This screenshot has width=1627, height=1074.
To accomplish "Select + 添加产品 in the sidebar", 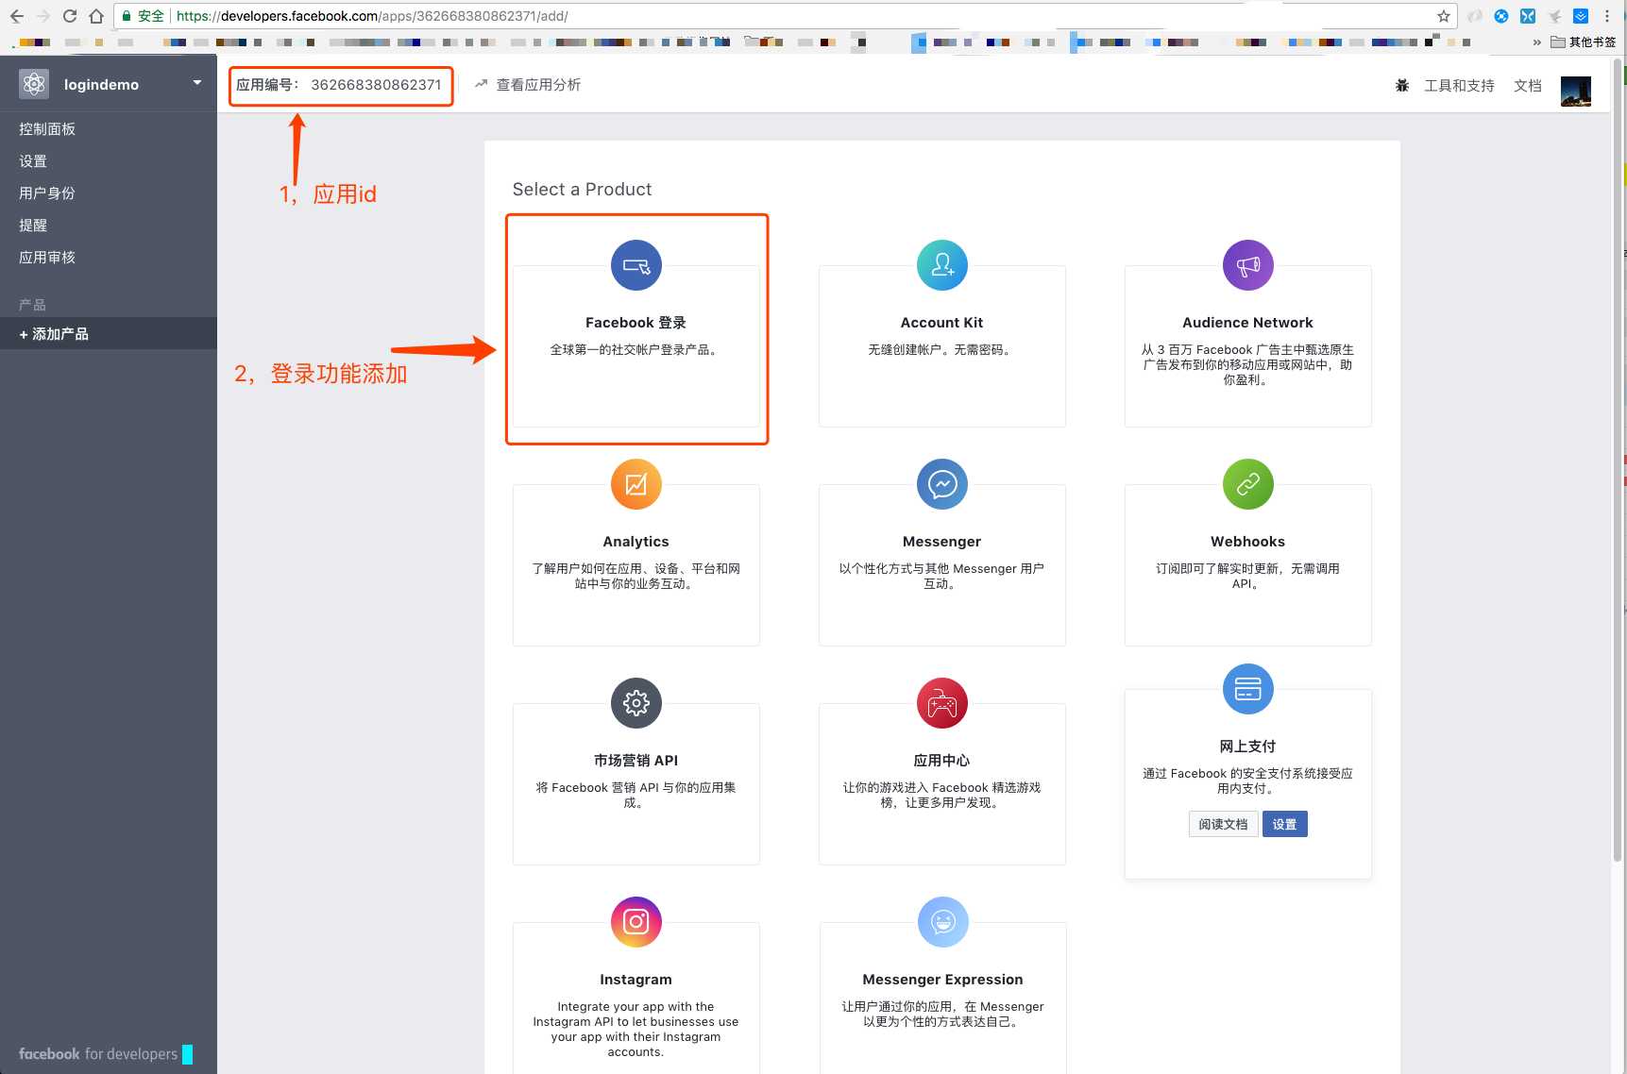I will point(109,333).
